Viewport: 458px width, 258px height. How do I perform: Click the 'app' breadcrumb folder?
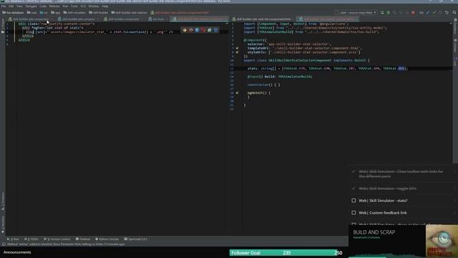[x=56, y=13]
